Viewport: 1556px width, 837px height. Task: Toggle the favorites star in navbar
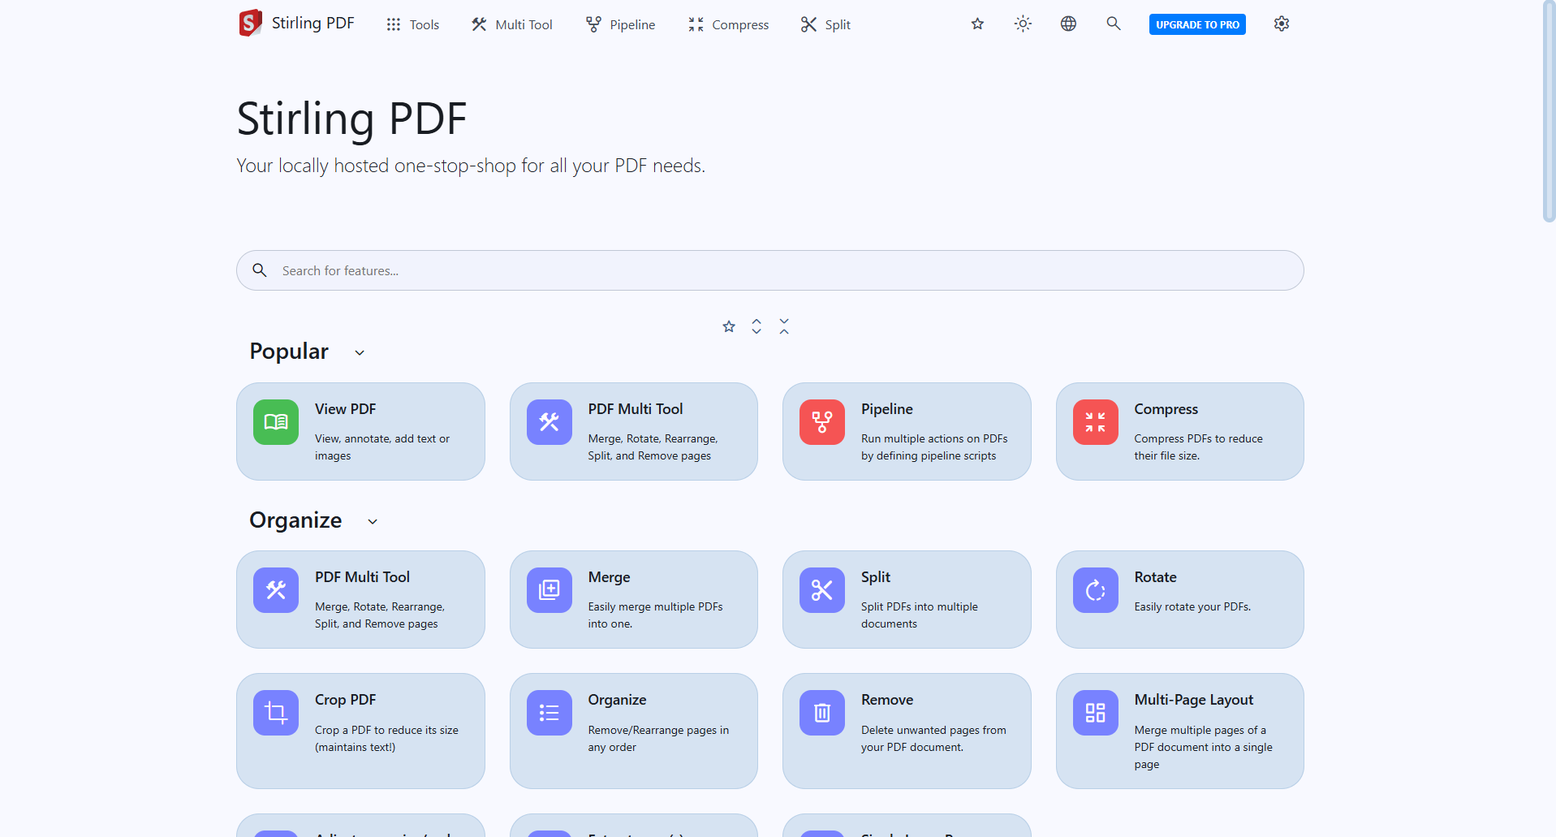tap(977, 24)
